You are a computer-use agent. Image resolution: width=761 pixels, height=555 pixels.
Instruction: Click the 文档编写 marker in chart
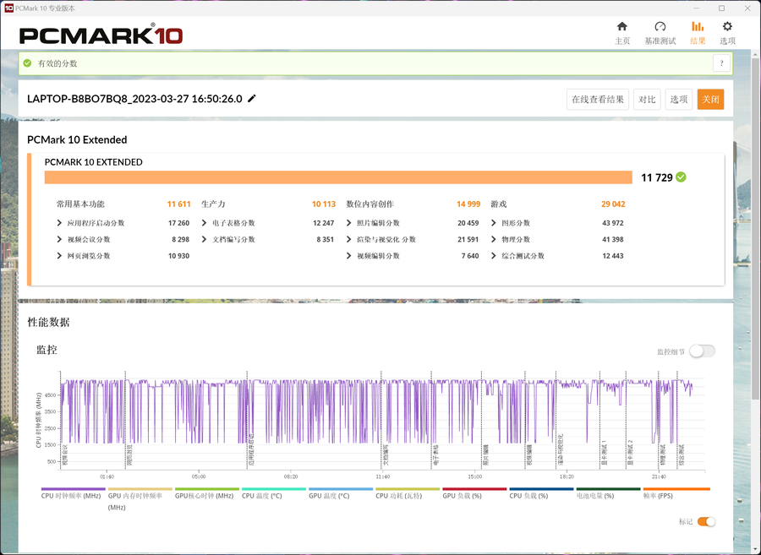(x=386, y=454)
